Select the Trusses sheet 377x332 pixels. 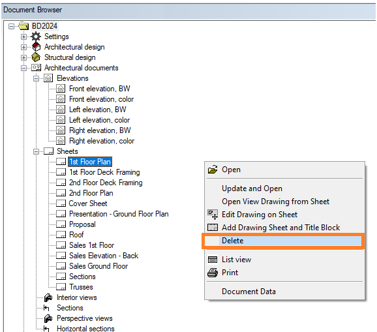pos(81,287)
